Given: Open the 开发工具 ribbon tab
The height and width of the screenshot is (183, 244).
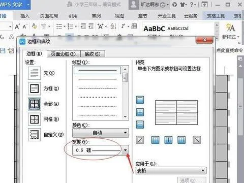Looking at the screenshot, I should 167,16.
